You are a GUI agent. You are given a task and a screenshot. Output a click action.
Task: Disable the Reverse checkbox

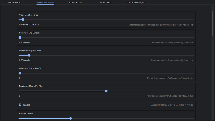click(x=20, y=105)
